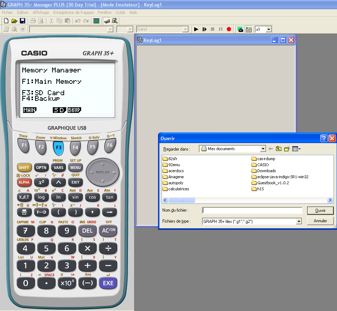Expand the x1 speed dropdown
Image resolution: width=337 pixels, height=311 pixels.
[x=269, y=29]
